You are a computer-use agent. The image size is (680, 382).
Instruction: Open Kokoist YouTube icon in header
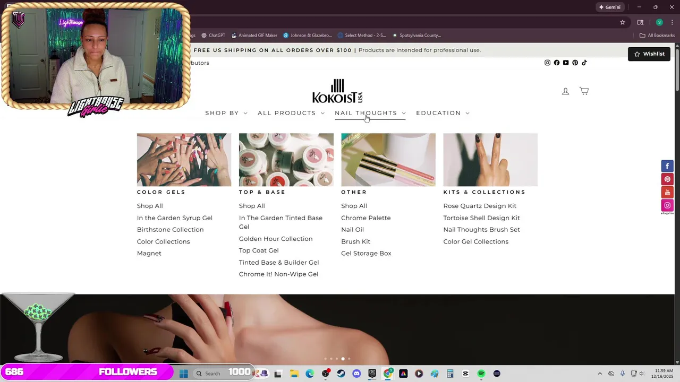[566, 63]
